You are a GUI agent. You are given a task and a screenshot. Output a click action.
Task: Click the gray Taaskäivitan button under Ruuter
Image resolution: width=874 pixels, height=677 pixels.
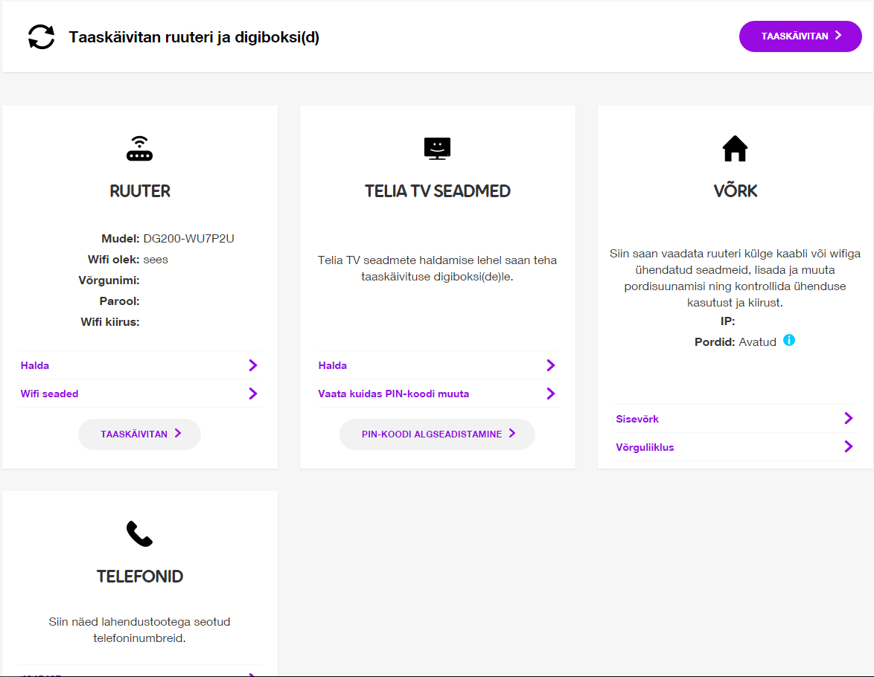click(139, 434)
